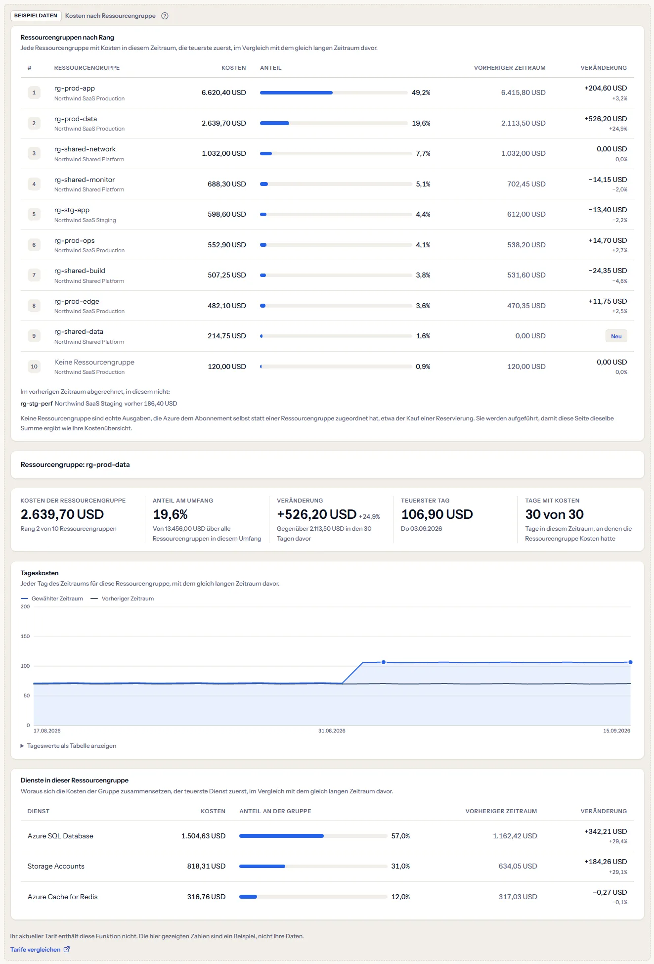Click the +204,60 USD change value
Viewport: 654px width, 964px height.
coord(606,88)
